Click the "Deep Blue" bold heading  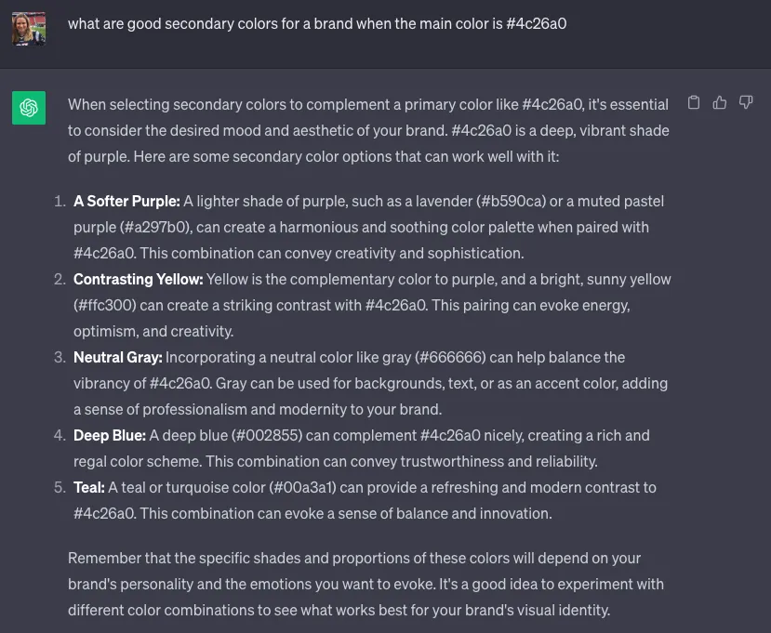[110, 435]
